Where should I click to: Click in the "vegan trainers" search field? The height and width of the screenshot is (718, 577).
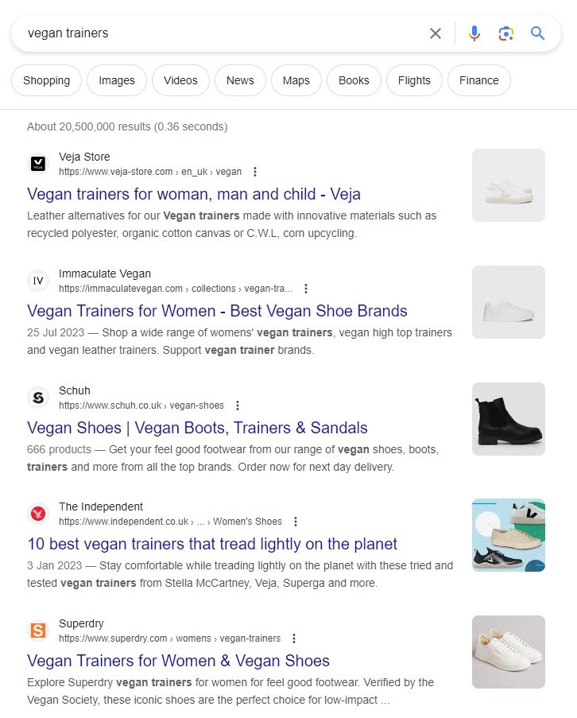pos(215,33)
